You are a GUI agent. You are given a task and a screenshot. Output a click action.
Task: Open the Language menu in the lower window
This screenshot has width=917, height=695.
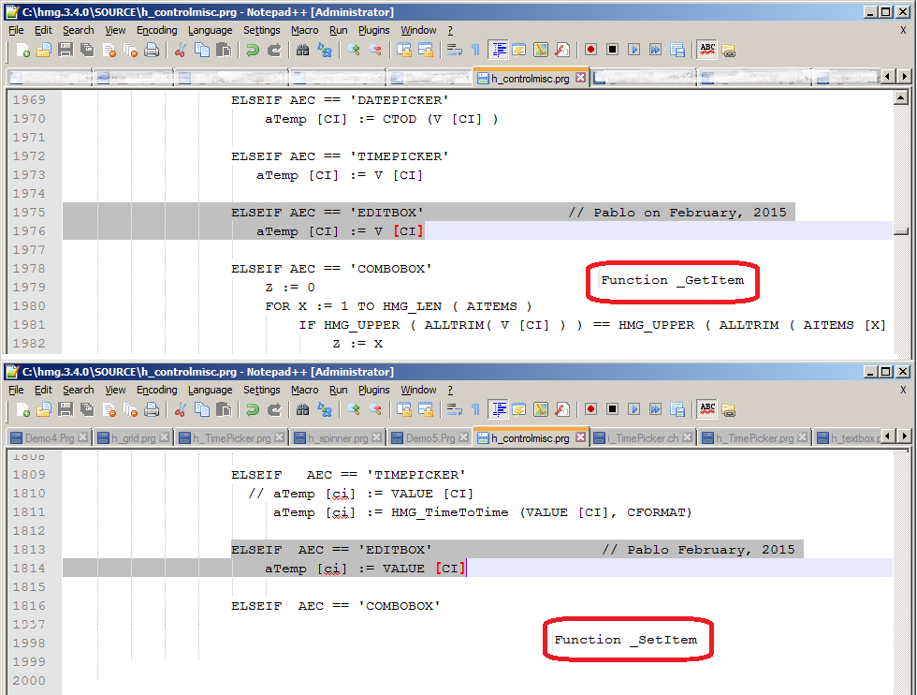coord(210,390)
